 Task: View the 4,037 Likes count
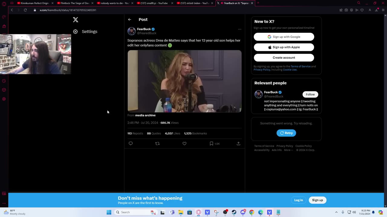point(173,133)
